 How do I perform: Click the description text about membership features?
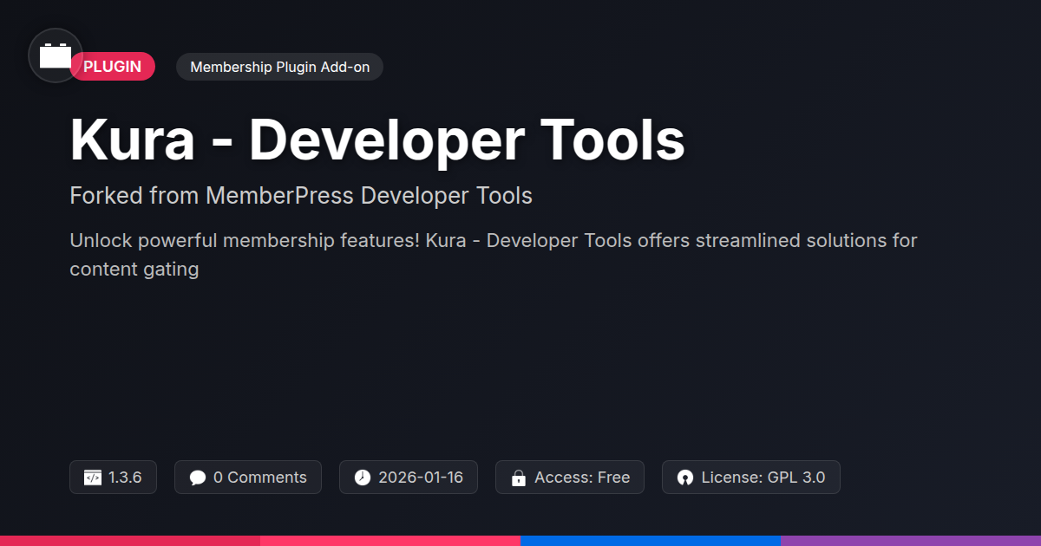494,254
